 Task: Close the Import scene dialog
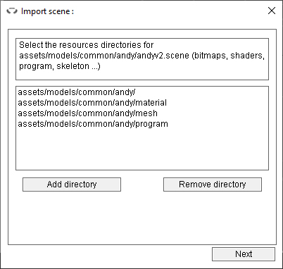(272, 11)
